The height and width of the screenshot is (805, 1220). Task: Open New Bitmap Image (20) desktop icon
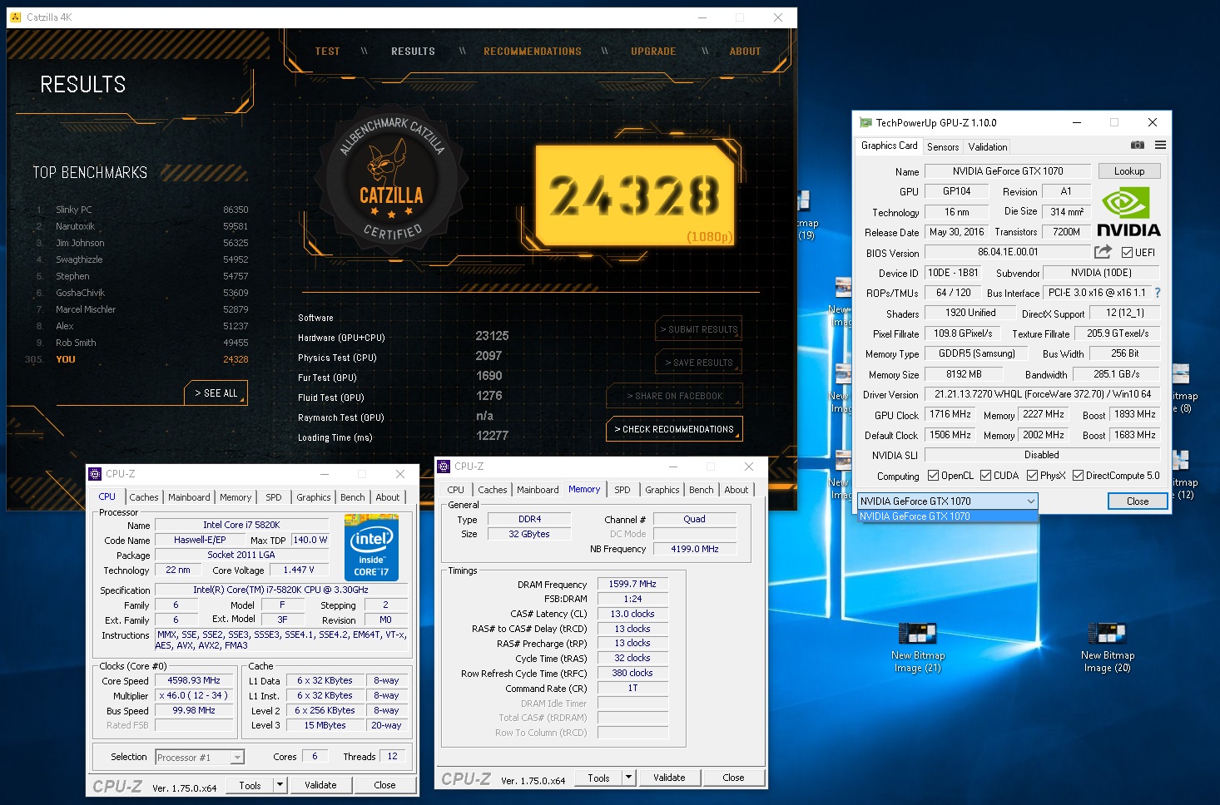click(x=1107, y=648)
